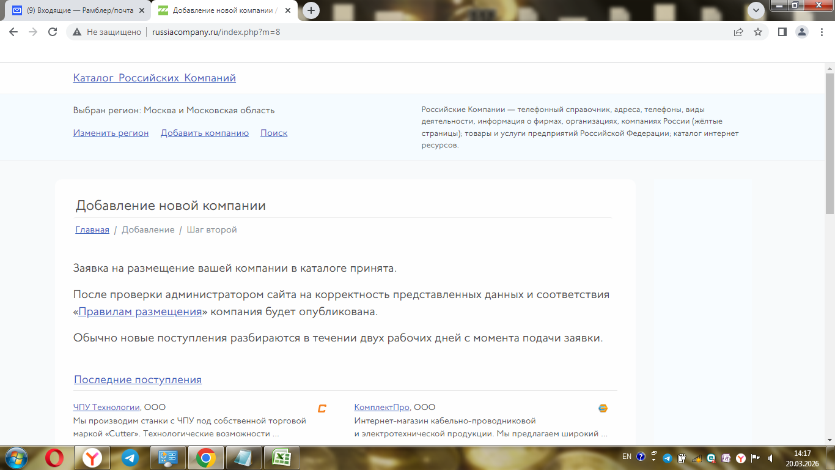Viewport: 835px width, 470px height.
Task: Click the Изменить регион link
Action: tap(111, 133)
